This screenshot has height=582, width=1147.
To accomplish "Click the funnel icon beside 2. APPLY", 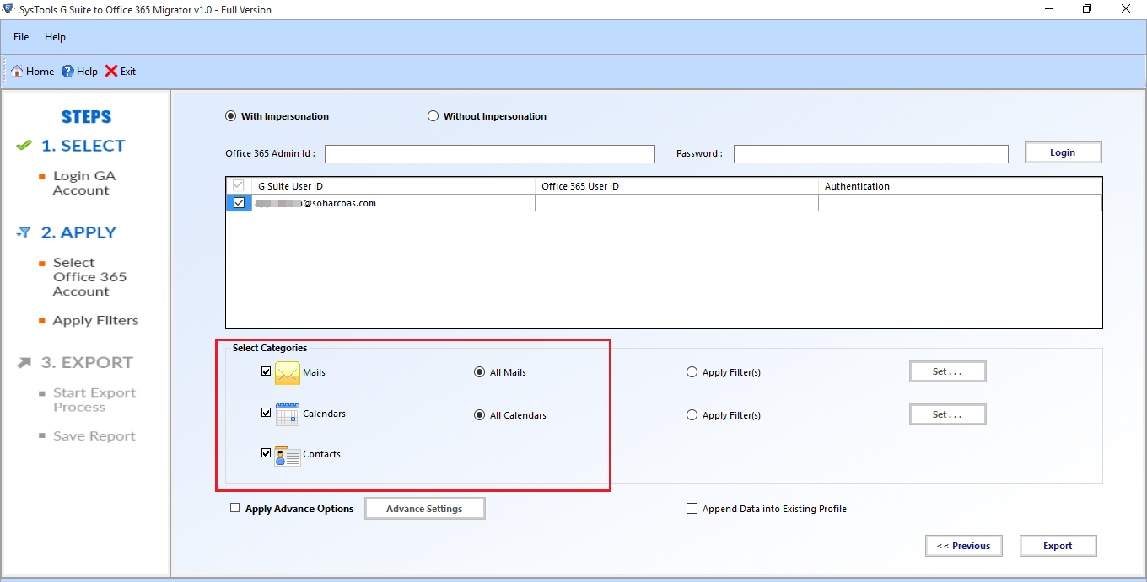I will [24, 233].
